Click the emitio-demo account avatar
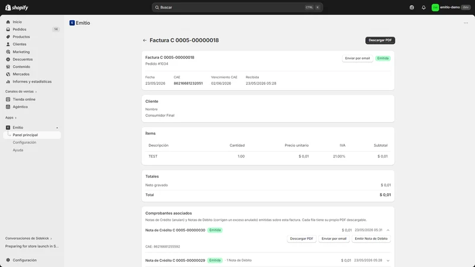Screen dimensions: 475x267 coord(435,7)
